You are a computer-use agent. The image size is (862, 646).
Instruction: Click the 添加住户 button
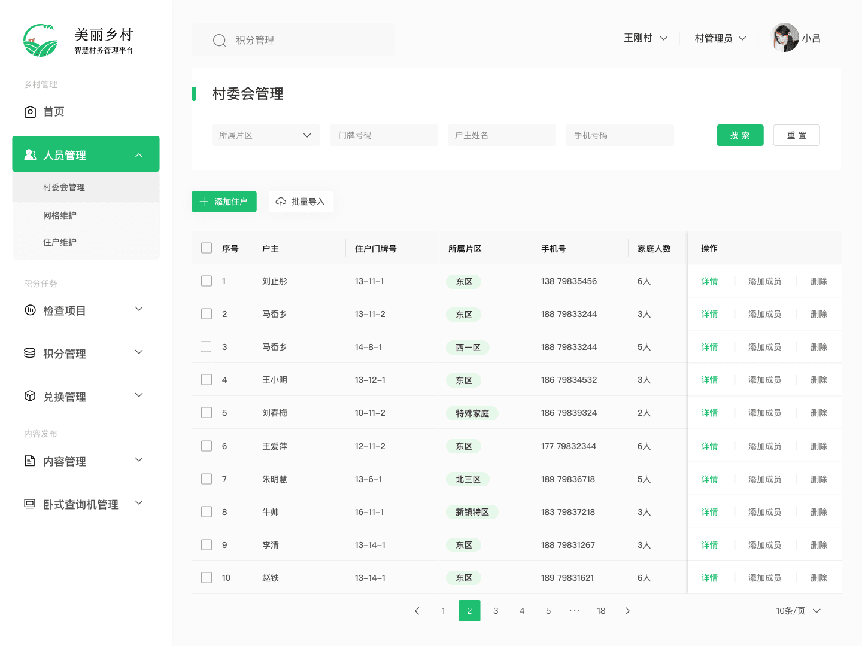[224, 202]
